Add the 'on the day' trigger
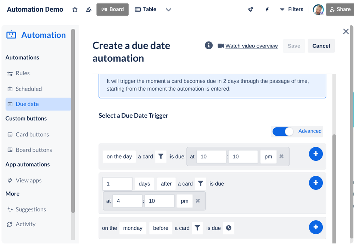Image resolution: width=354 pixels, height=244 pixels. click(316, 154)
